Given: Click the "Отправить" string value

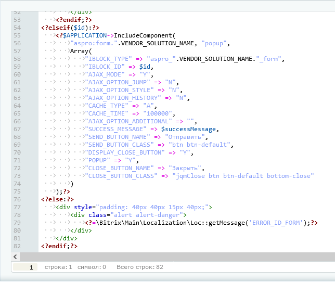Looking at the screenshot, I should coord(185,137).
